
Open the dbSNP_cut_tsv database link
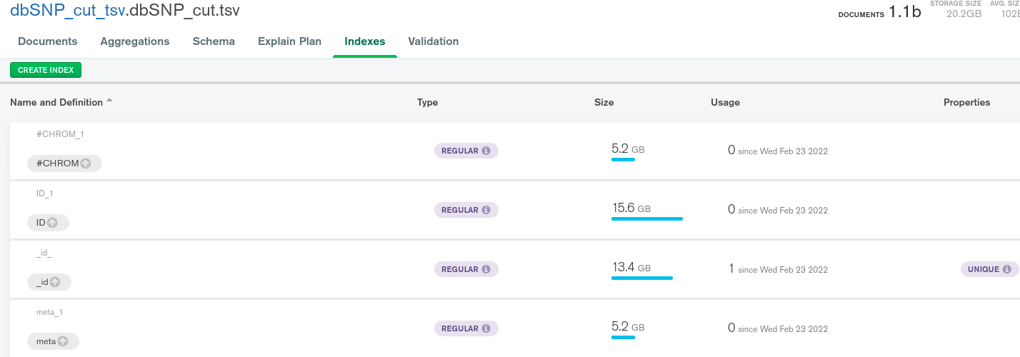point(67,11)
